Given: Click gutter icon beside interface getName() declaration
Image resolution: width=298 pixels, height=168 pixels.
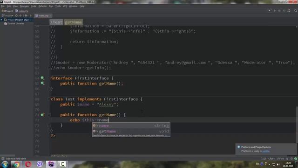Looking at the screenshot, I should (x=42, y=83).
